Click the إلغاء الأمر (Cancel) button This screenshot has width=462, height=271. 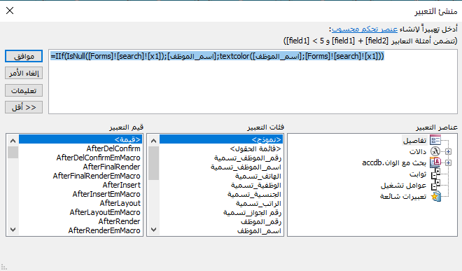(24, 73)
